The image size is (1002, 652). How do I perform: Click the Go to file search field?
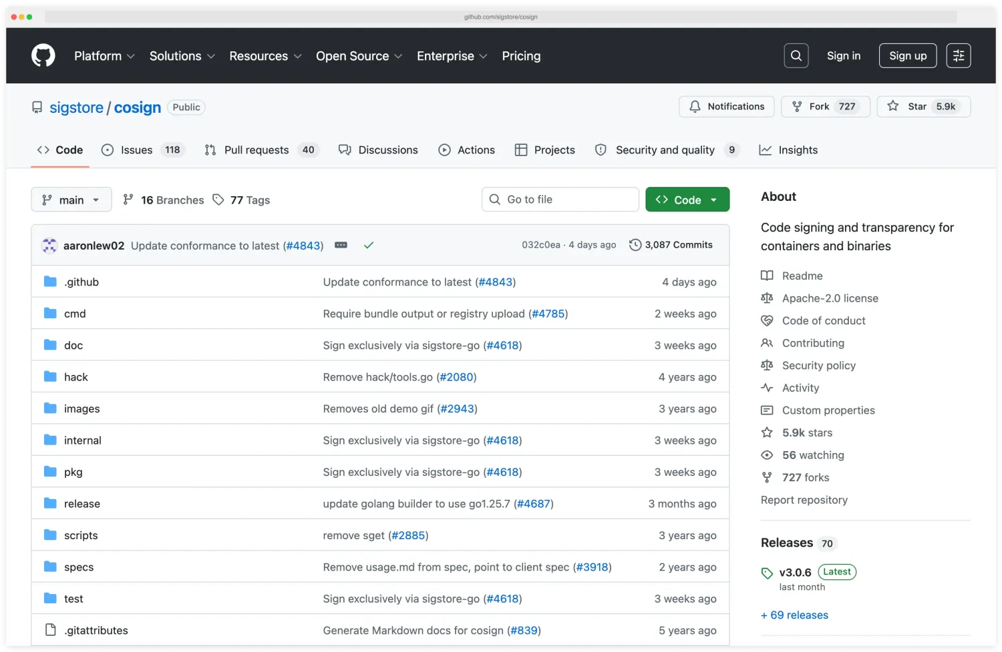coord(560,200)
